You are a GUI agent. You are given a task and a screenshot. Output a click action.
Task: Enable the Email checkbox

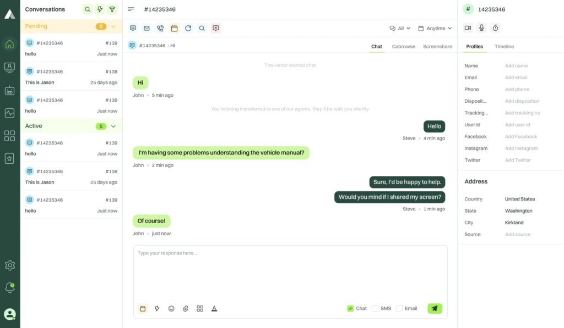[399, 309]
